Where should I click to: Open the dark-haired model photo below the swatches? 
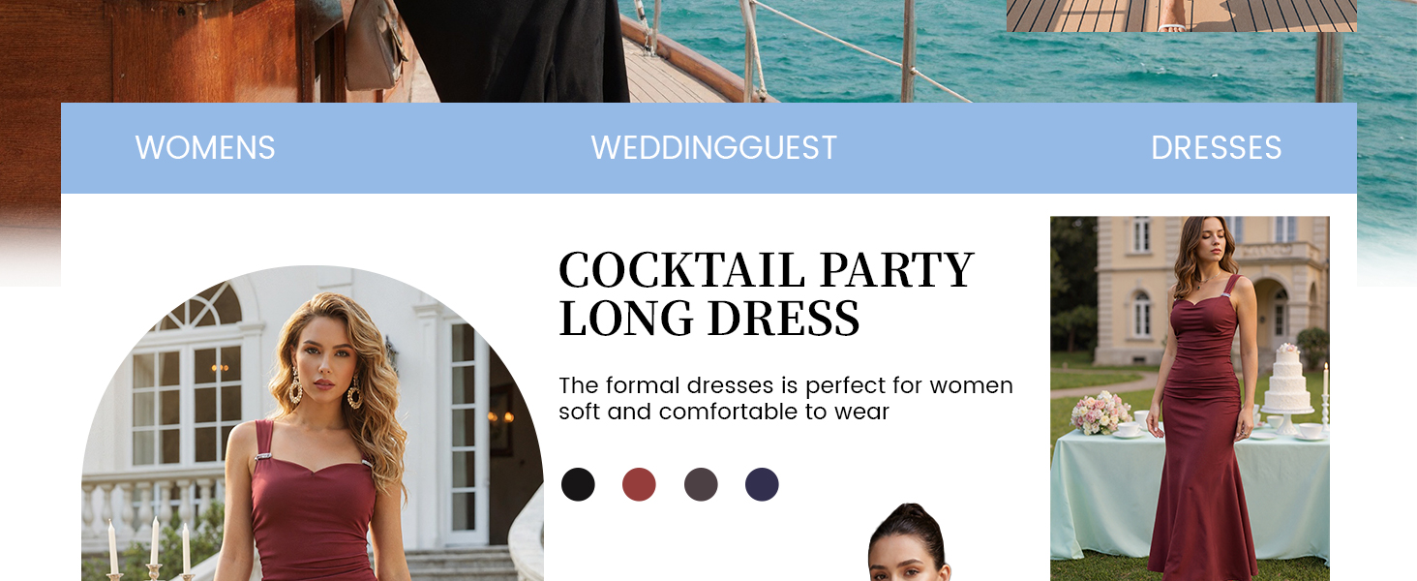click(908, 543)
